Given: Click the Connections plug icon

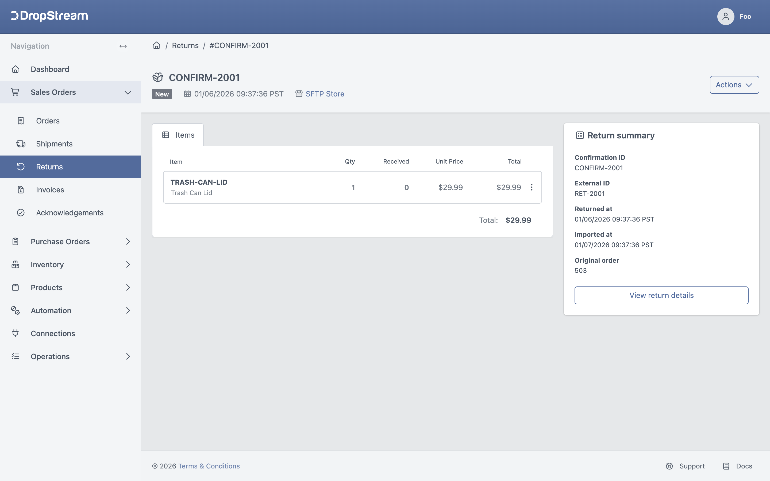Looking at the screenshot, I should pyautogui.click(x=15, y=333).
